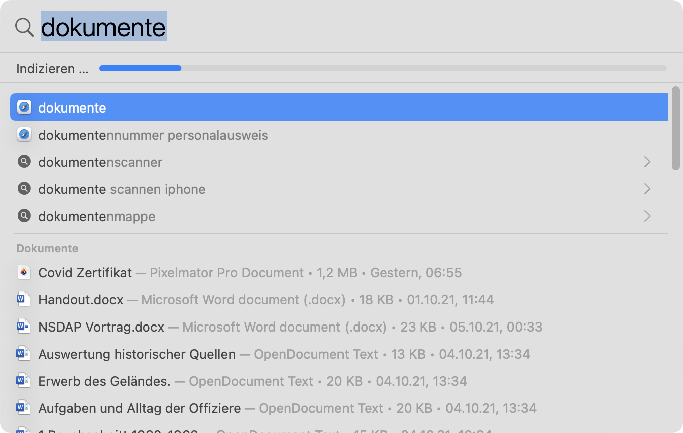
Task: Click the Word icon beside Handout.docx
Action: point(24,299)
